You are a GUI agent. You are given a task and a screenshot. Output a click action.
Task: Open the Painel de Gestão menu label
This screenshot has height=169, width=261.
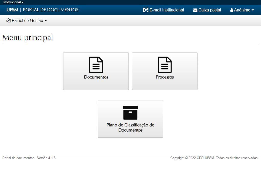[27, 21]
